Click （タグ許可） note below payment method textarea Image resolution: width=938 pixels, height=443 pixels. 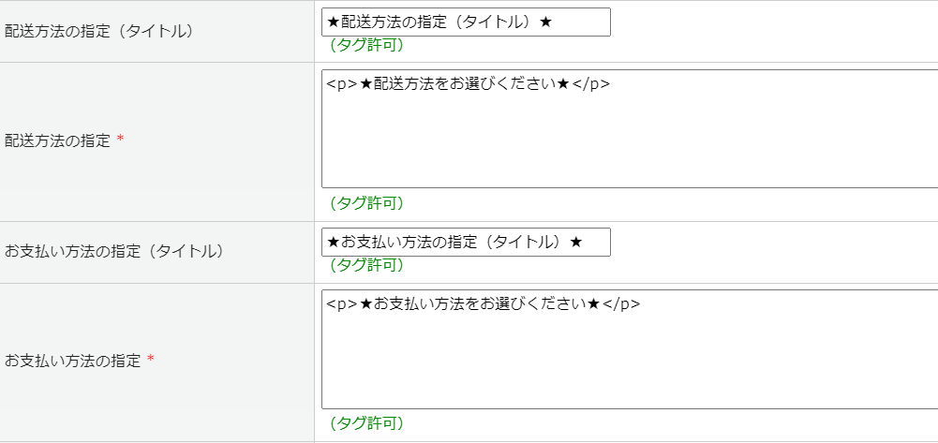tap(366, 423)
